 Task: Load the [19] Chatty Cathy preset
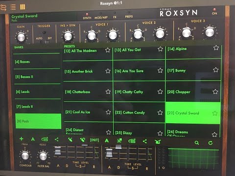click(x=139, y=92)
